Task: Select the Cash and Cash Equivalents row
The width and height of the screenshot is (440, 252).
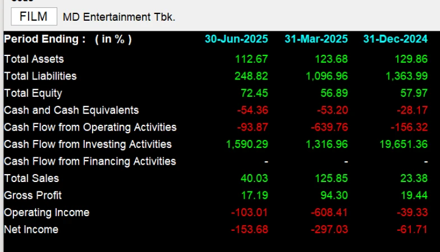Action: tap(71, 110)
